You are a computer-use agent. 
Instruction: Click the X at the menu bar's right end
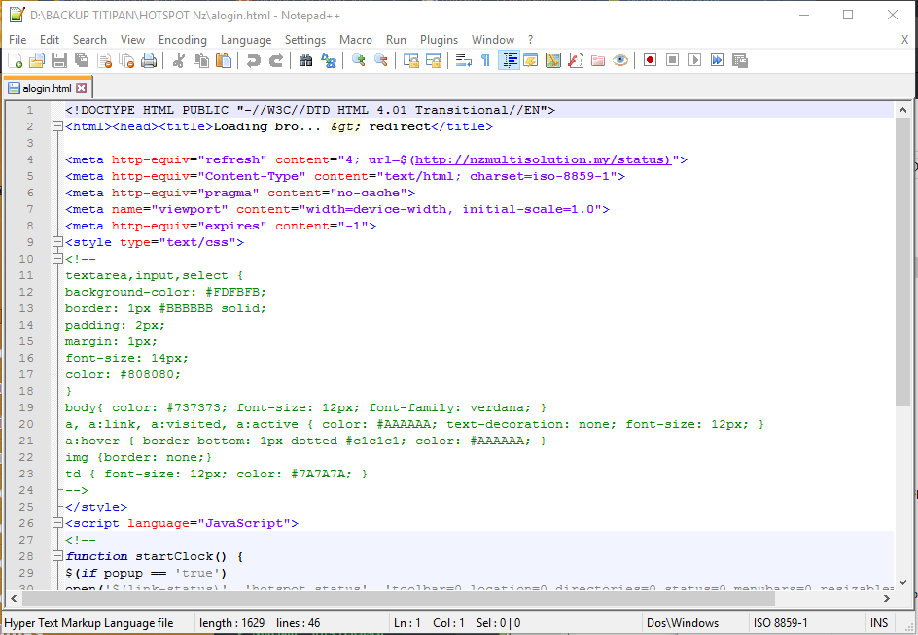pyautogui.click(x=904, y=40)
